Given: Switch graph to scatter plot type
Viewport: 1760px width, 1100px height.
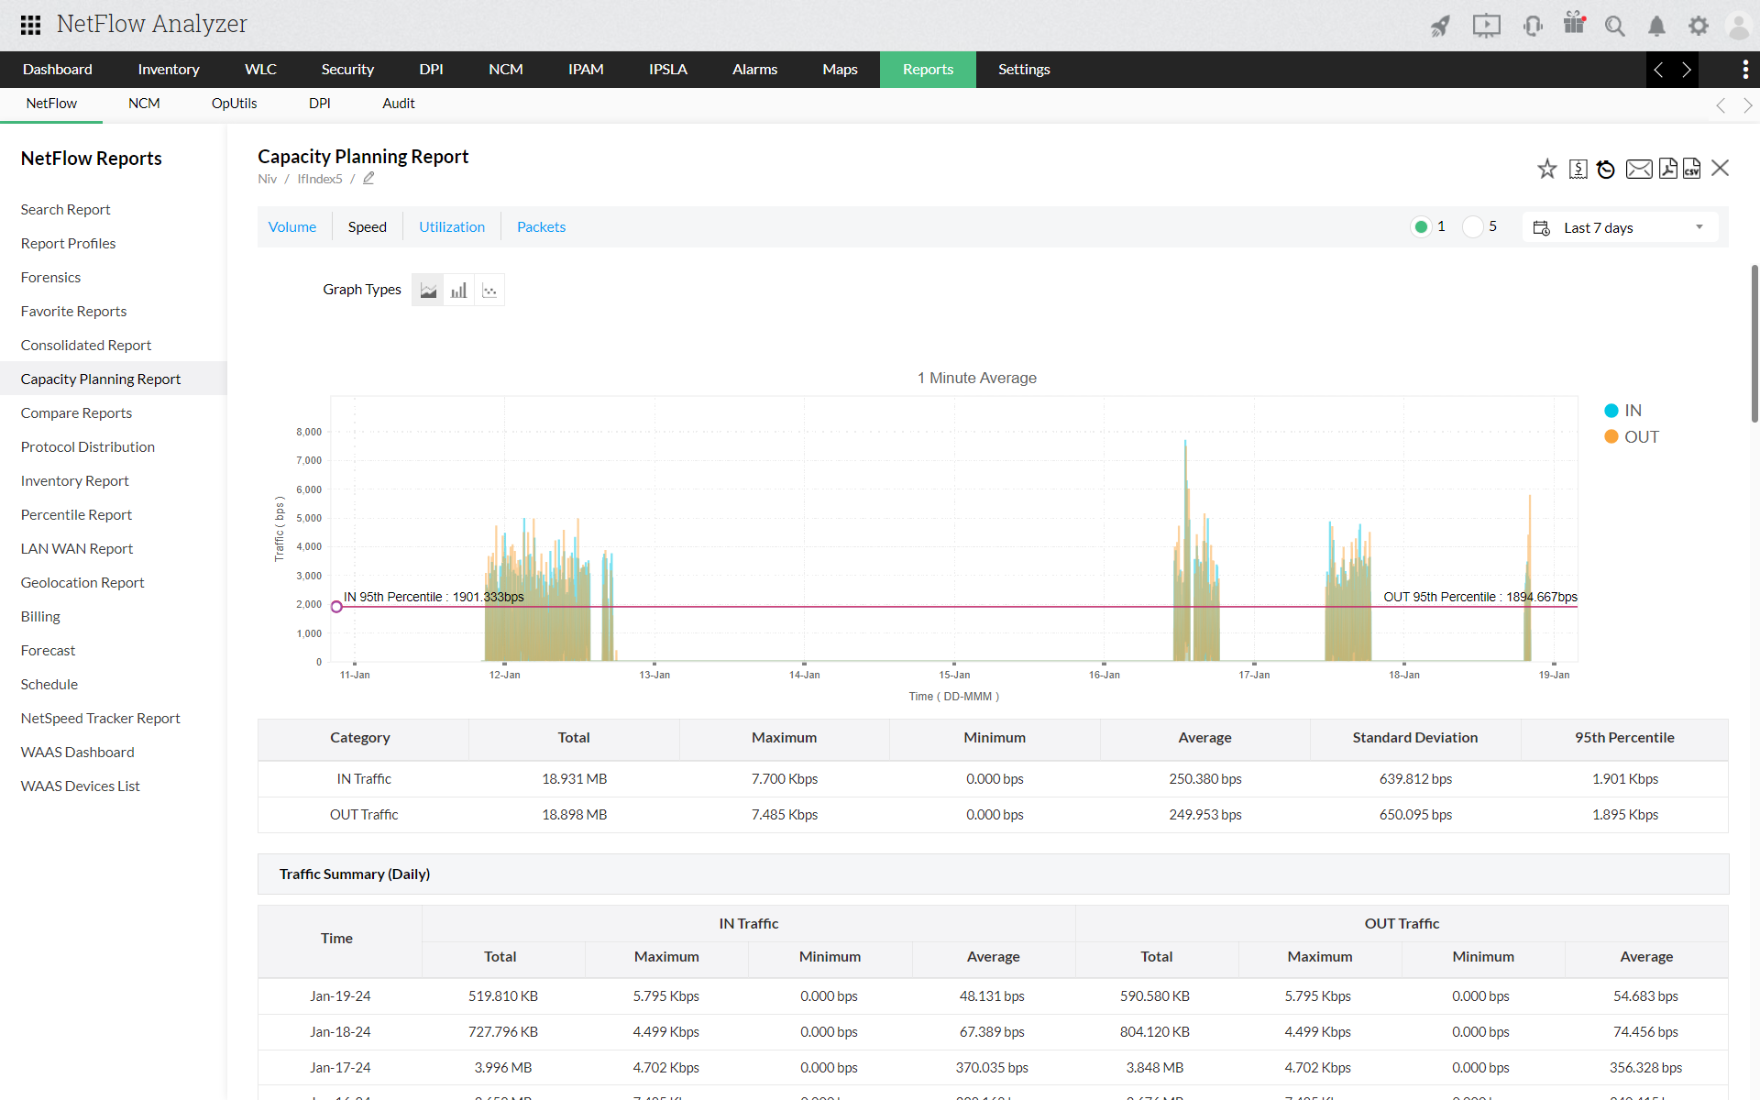Looking at the screenshot, I should (x=489, y=289).
